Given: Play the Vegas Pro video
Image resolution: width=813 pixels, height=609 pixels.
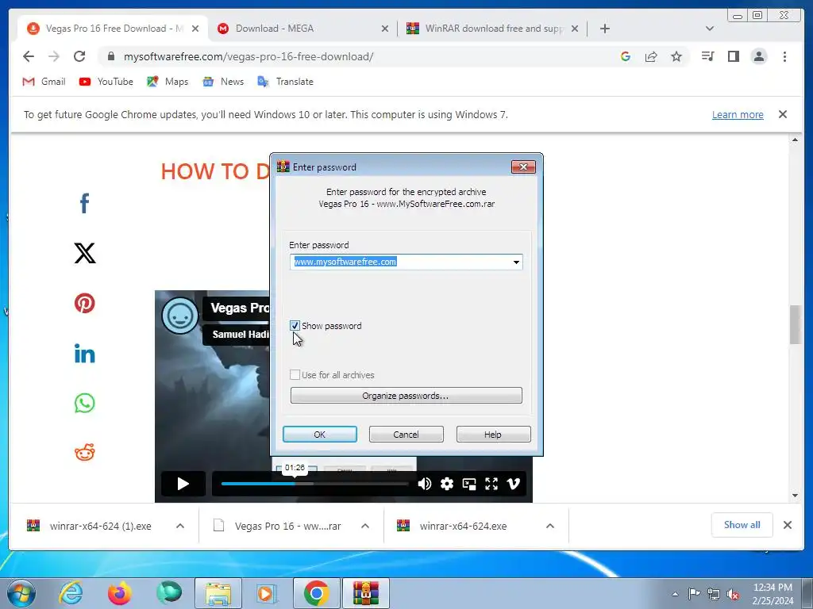Looking at the screenshot, I should (183, 484).
